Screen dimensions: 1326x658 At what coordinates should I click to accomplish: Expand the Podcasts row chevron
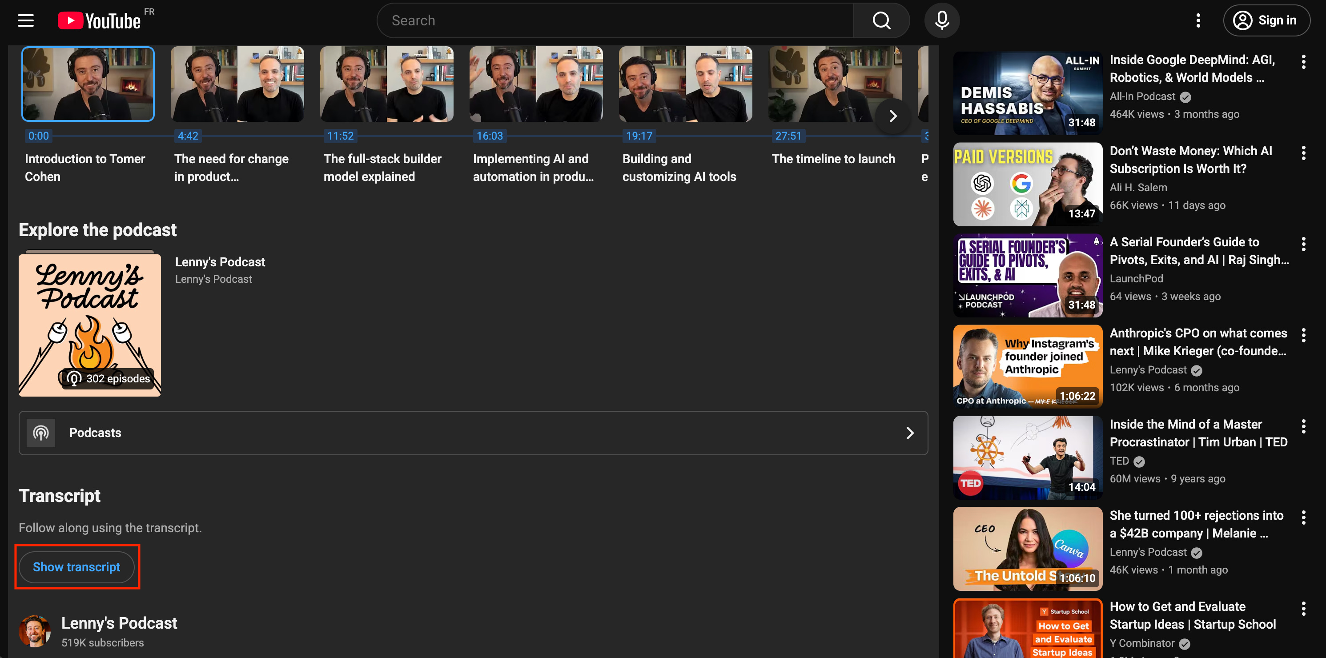tap(909, 433)
